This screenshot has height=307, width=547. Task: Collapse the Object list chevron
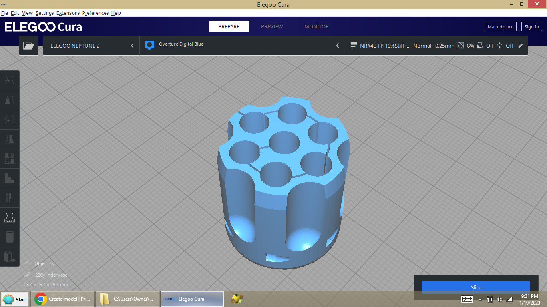click(x=27, y=263)
